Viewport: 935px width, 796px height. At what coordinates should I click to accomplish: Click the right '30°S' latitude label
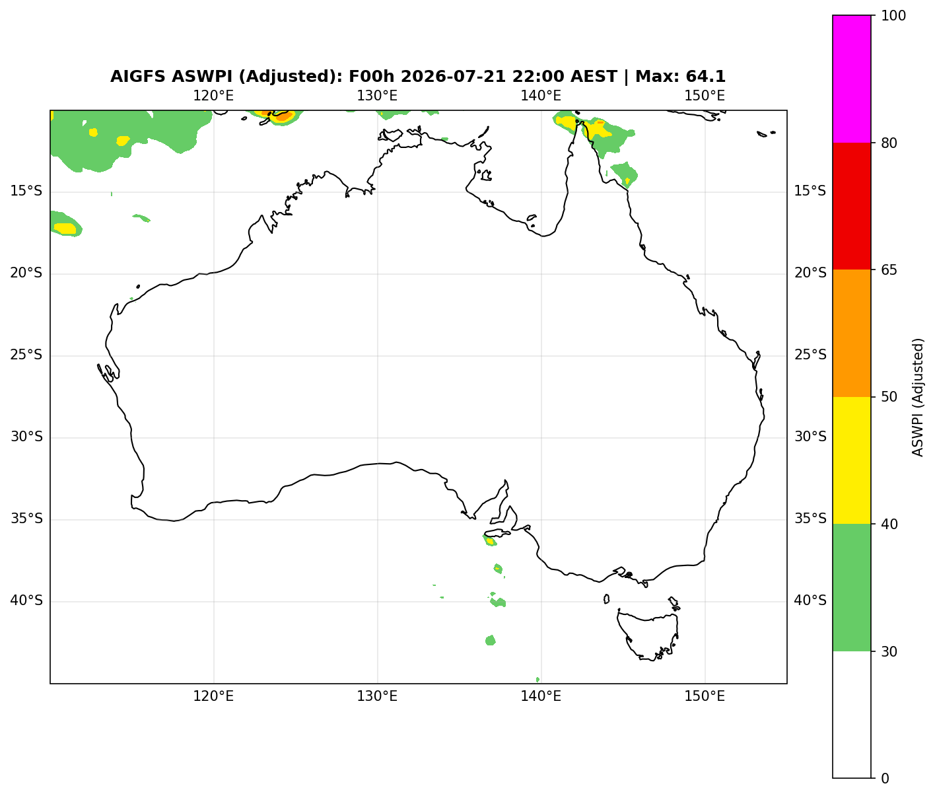[x=810, y=437]
